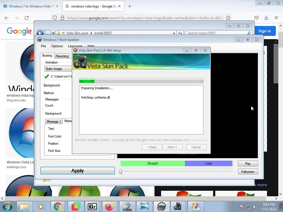The height and width of the screenshot is (212, 283).
Task: Reload the Firefox page
Action: tap(27, 18)
